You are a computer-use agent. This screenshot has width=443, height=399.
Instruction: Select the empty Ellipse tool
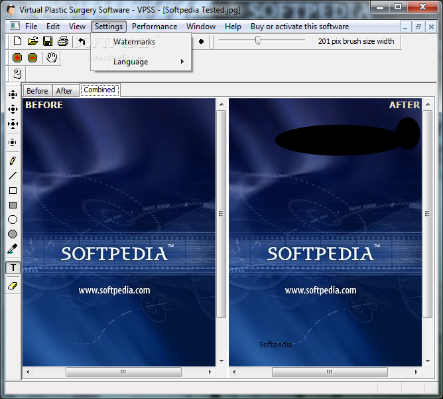point(13,220)
